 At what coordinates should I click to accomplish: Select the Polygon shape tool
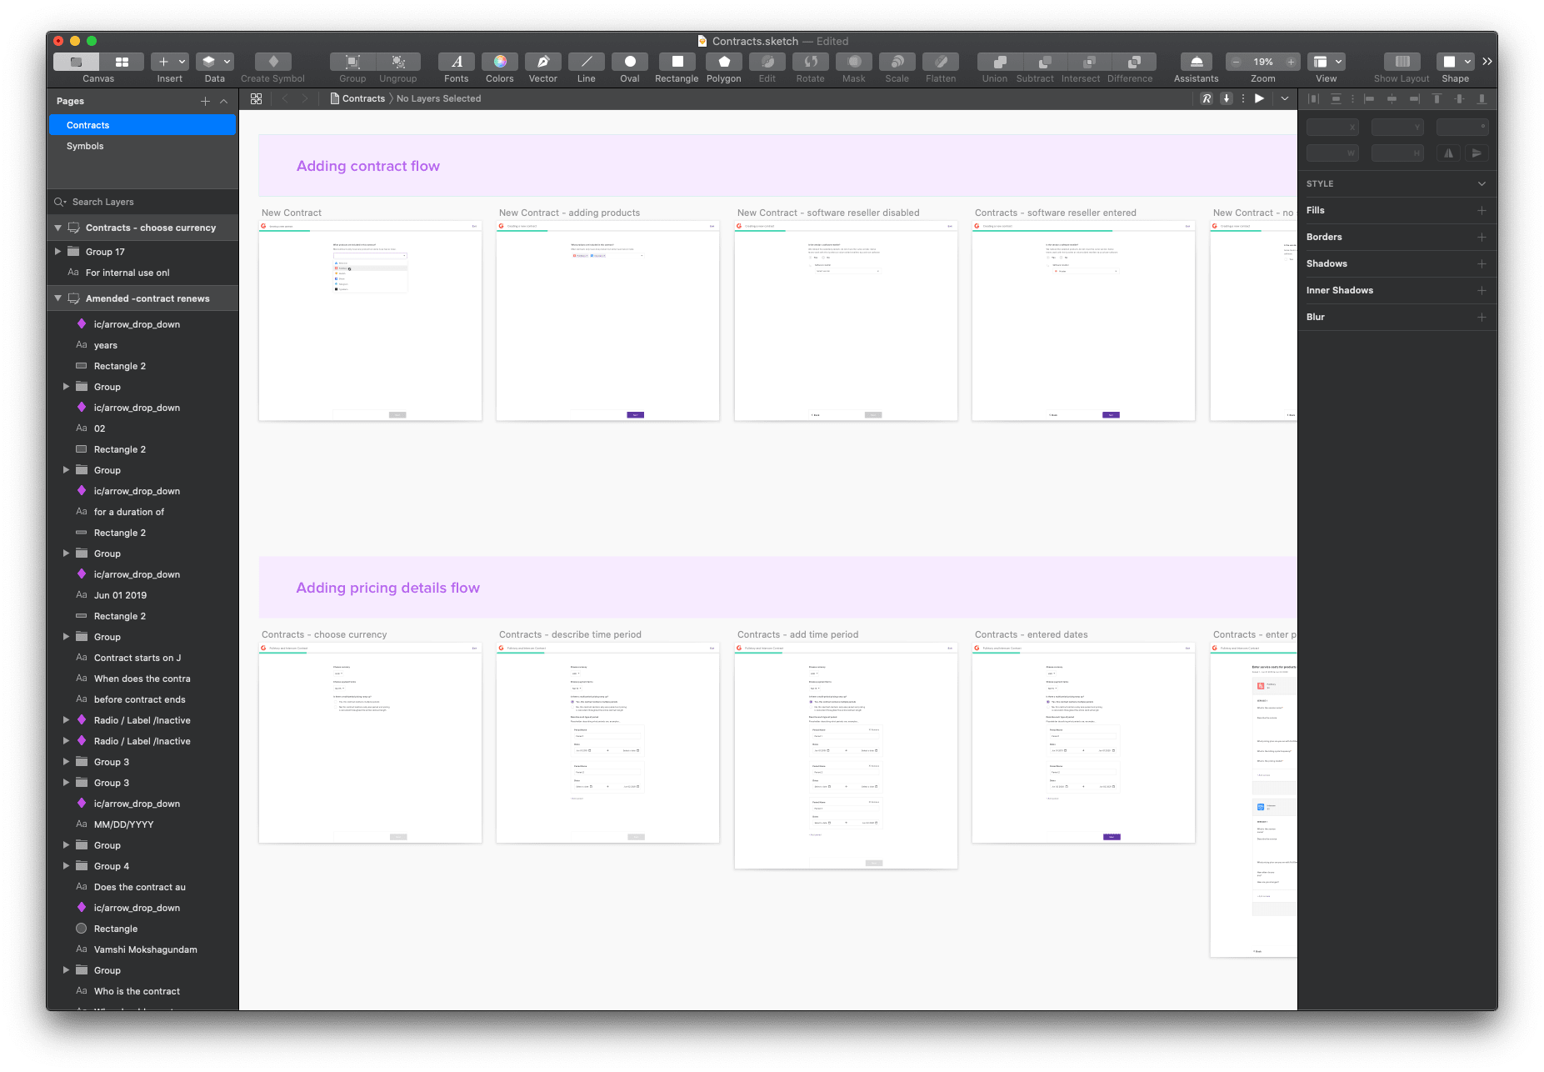[724, 62]
